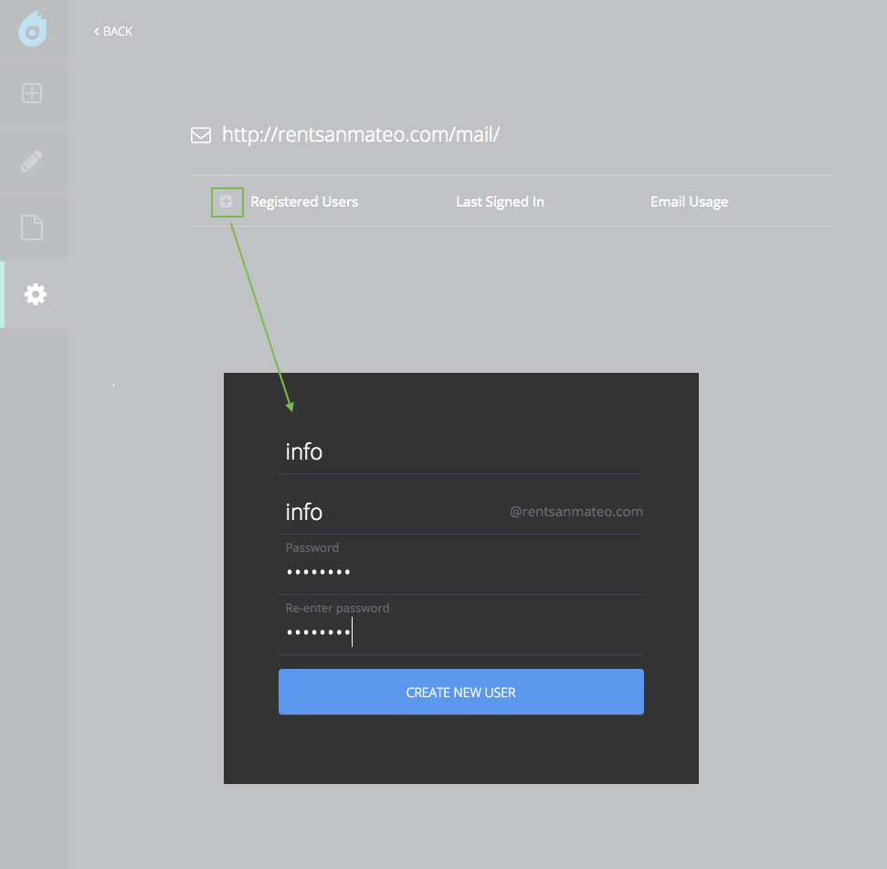Viewport: 887px width, 869px height.
Task: Select the Registered Users column header
Action: [304, 201]
